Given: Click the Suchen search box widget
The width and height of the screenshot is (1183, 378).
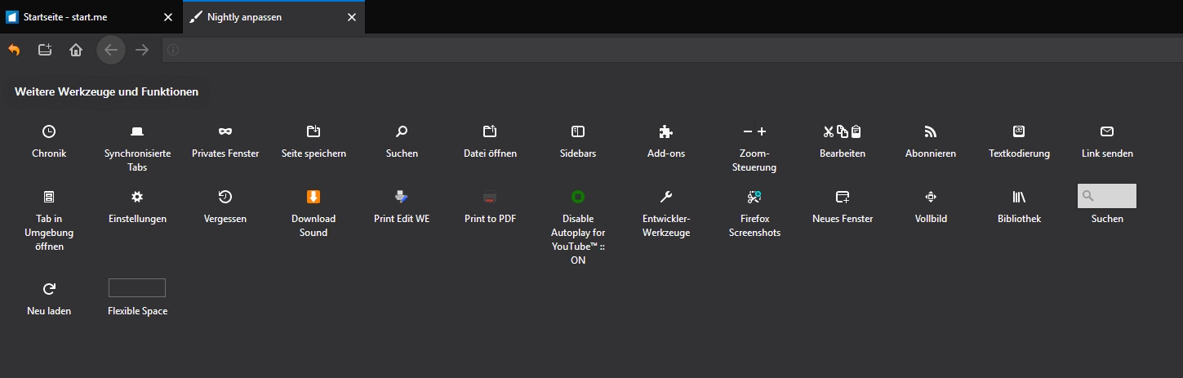Looking at the screenshot, I should (1107, 196).
